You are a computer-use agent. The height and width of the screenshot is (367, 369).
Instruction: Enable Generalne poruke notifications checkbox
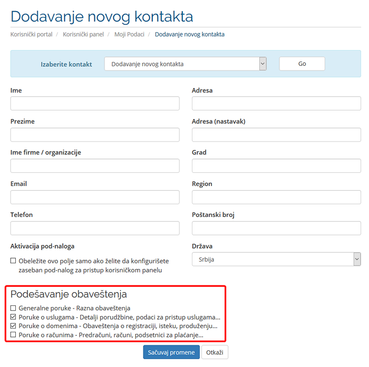coord(13,308)
